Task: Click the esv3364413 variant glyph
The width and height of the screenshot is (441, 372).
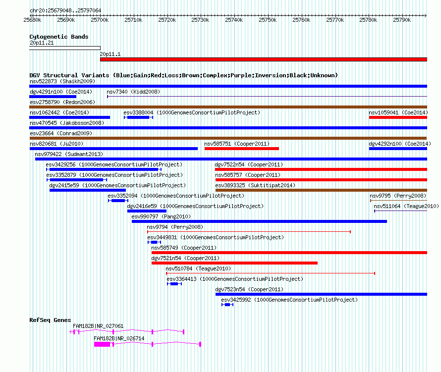Action: click(174, 284)
